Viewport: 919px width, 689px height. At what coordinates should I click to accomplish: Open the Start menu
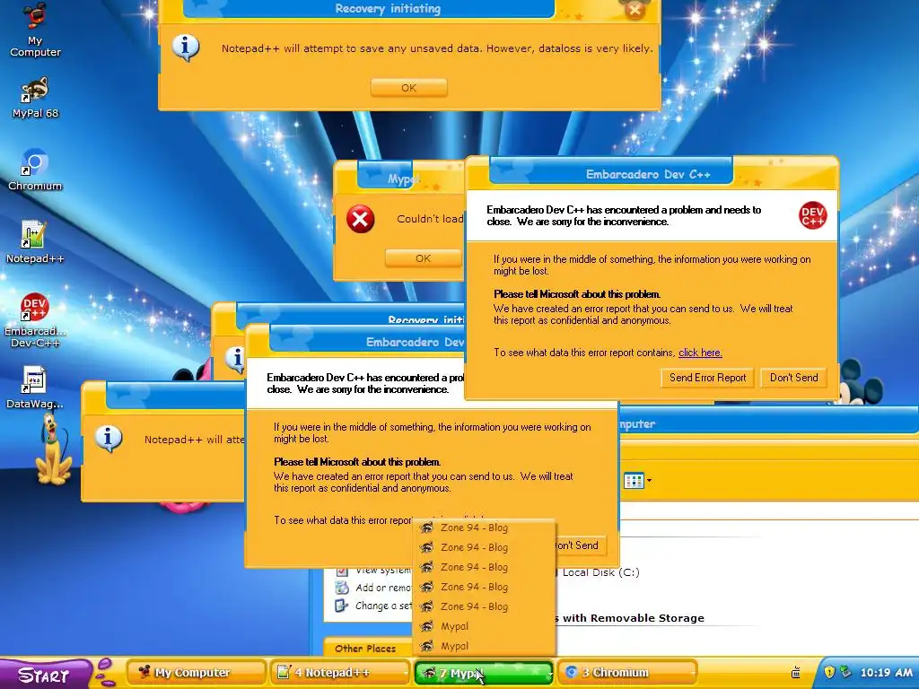(x=45, y=675)
